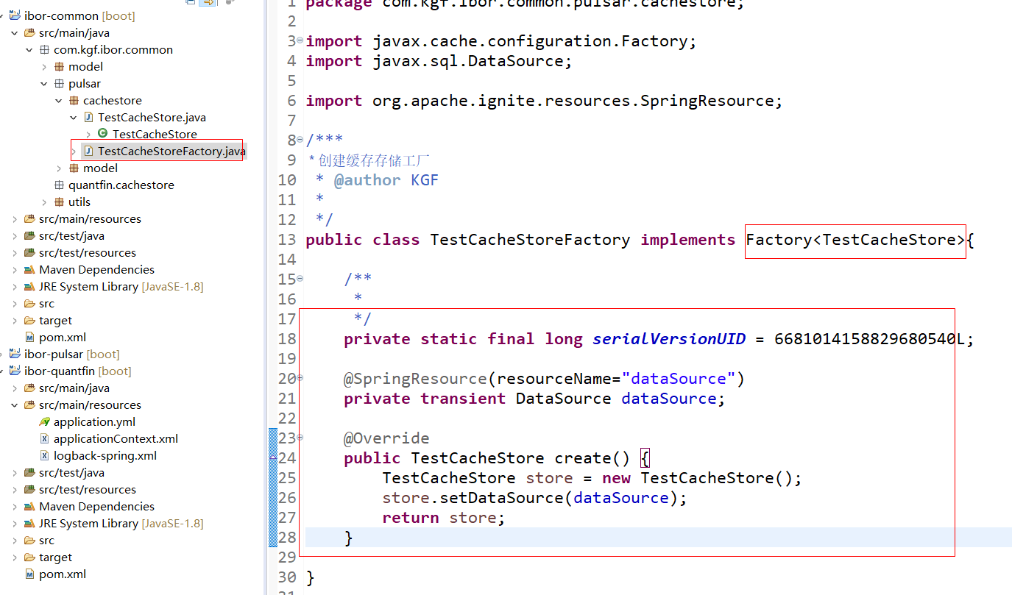Click the application.yml file icon
Screen dimensions: 1012x595
pyautogui.click(x=43, y=421)
